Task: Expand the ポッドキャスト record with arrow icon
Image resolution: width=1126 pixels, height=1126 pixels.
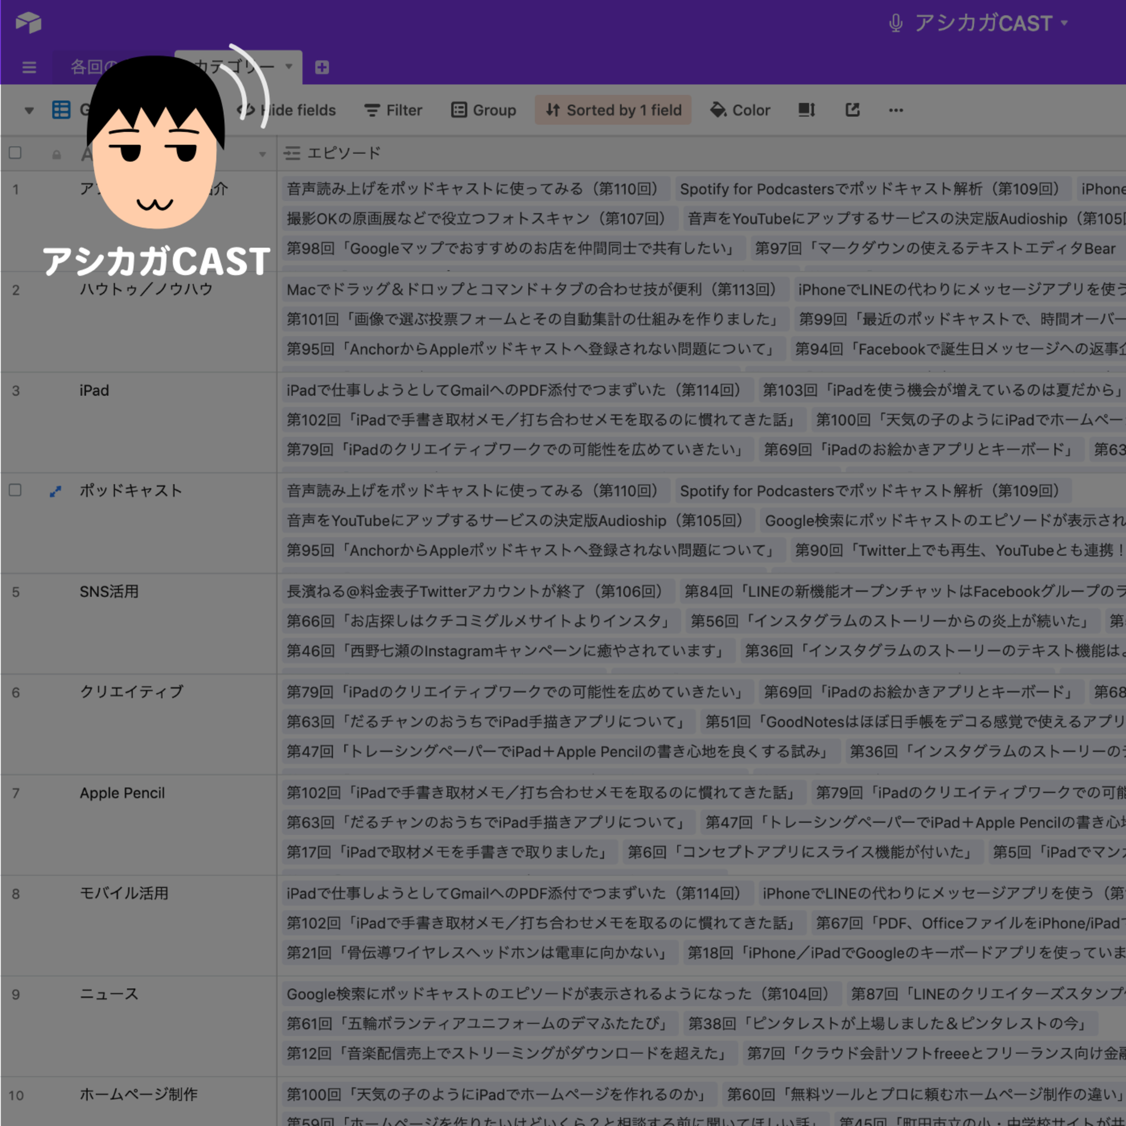Action: (56, 491)
